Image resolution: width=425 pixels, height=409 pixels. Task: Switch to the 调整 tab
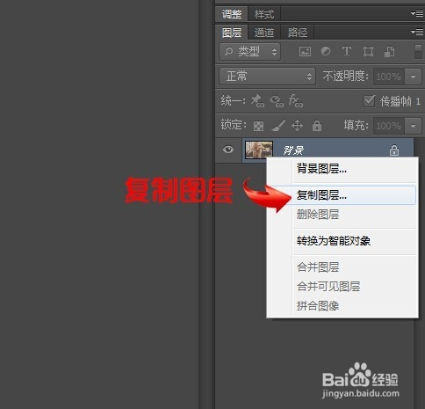pos(232,14)
